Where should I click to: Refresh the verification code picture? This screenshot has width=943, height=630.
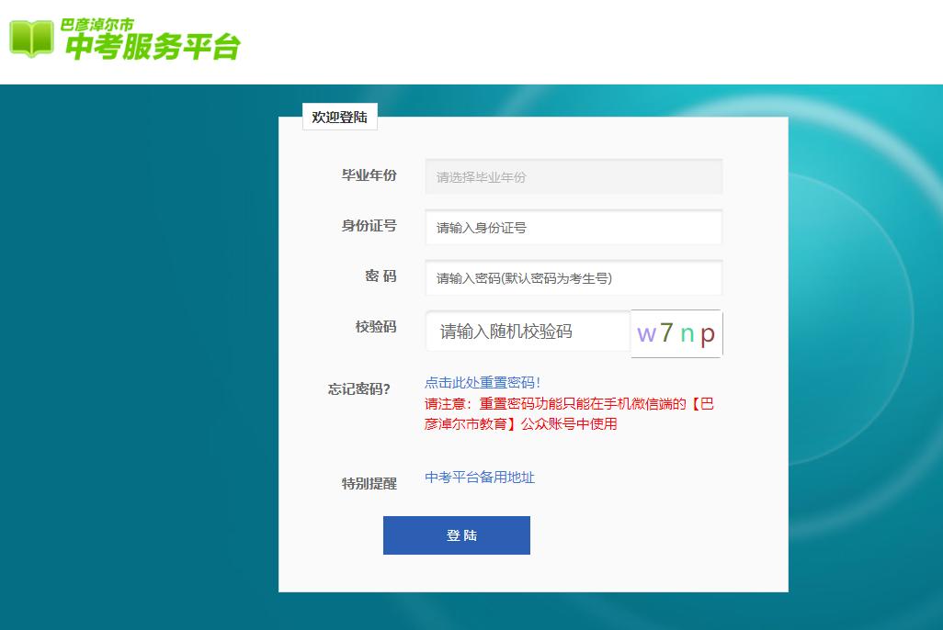676,333
